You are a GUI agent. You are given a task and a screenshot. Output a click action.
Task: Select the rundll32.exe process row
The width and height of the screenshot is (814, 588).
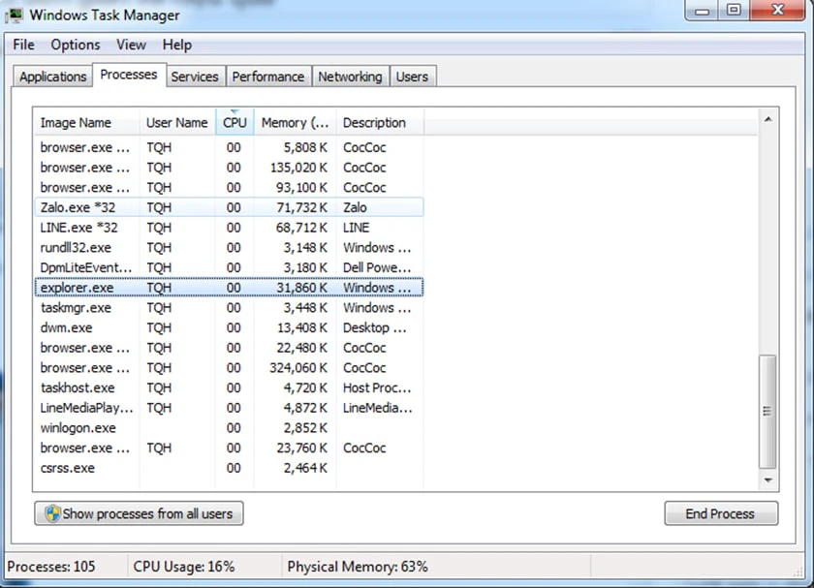pyautogui.click(x=229, y=248)
